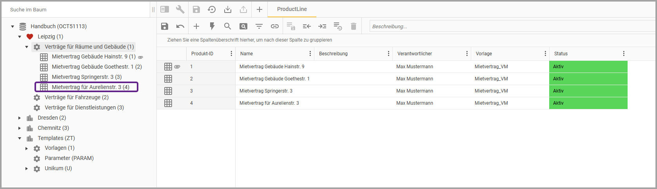Click the wrench settings icon

tap(180, 9)
